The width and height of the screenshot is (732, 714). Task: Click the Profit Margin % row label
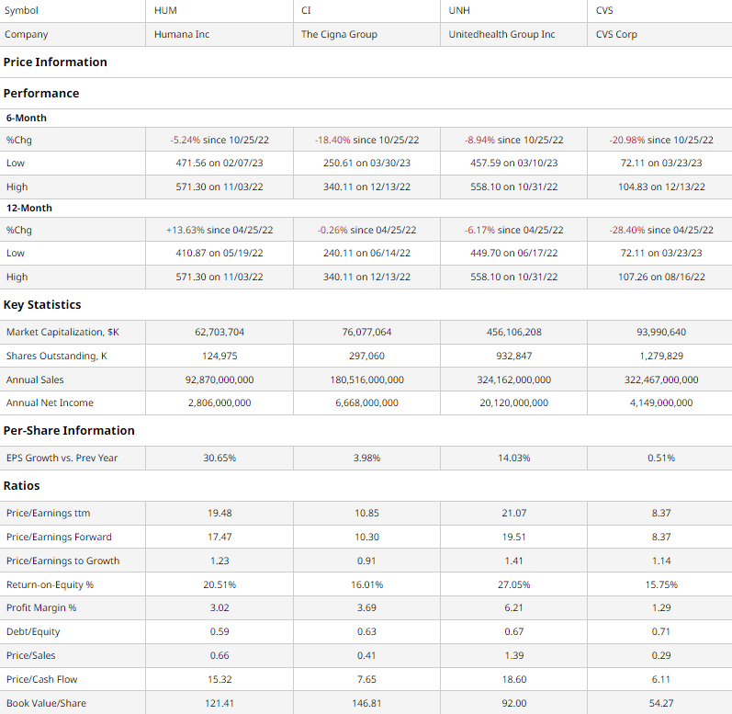coord(41,607)
